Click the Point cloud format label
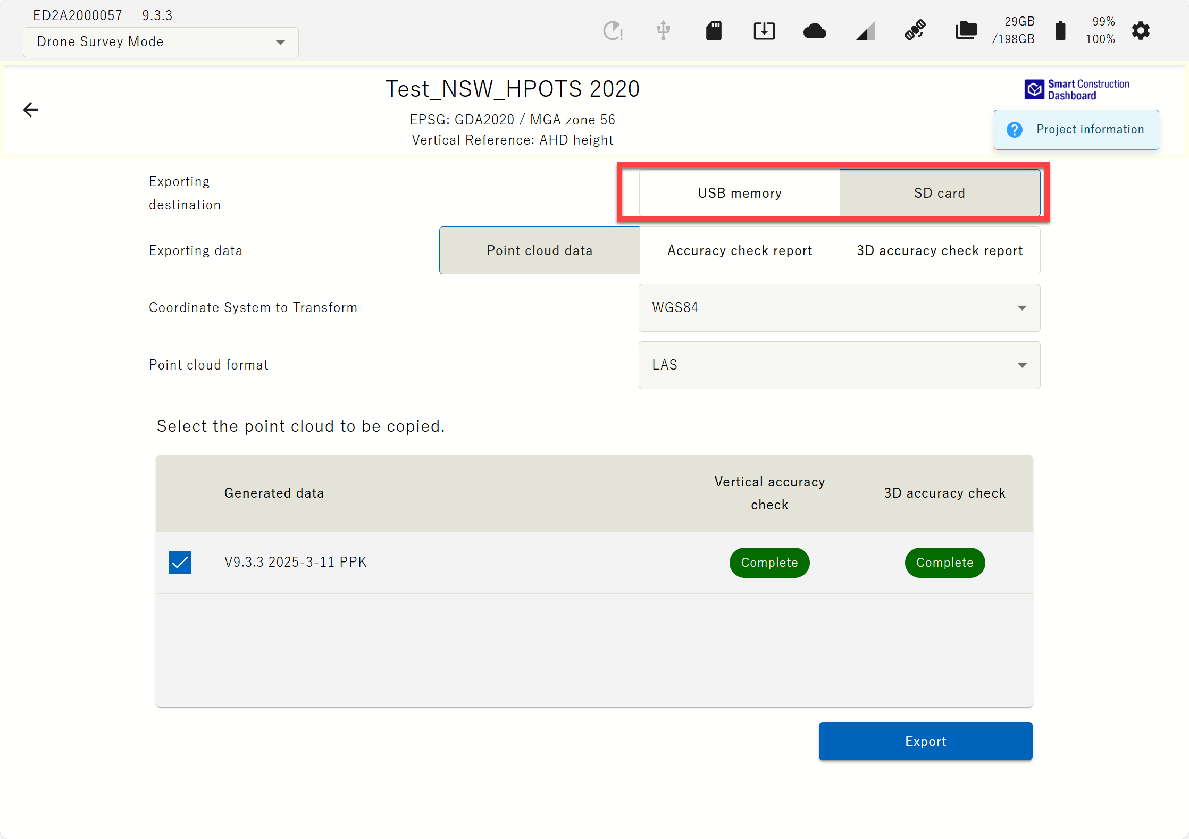Image resolution: width=1189 pixels, height=839 pixels. pyautogui.click(x=208, y=365)
